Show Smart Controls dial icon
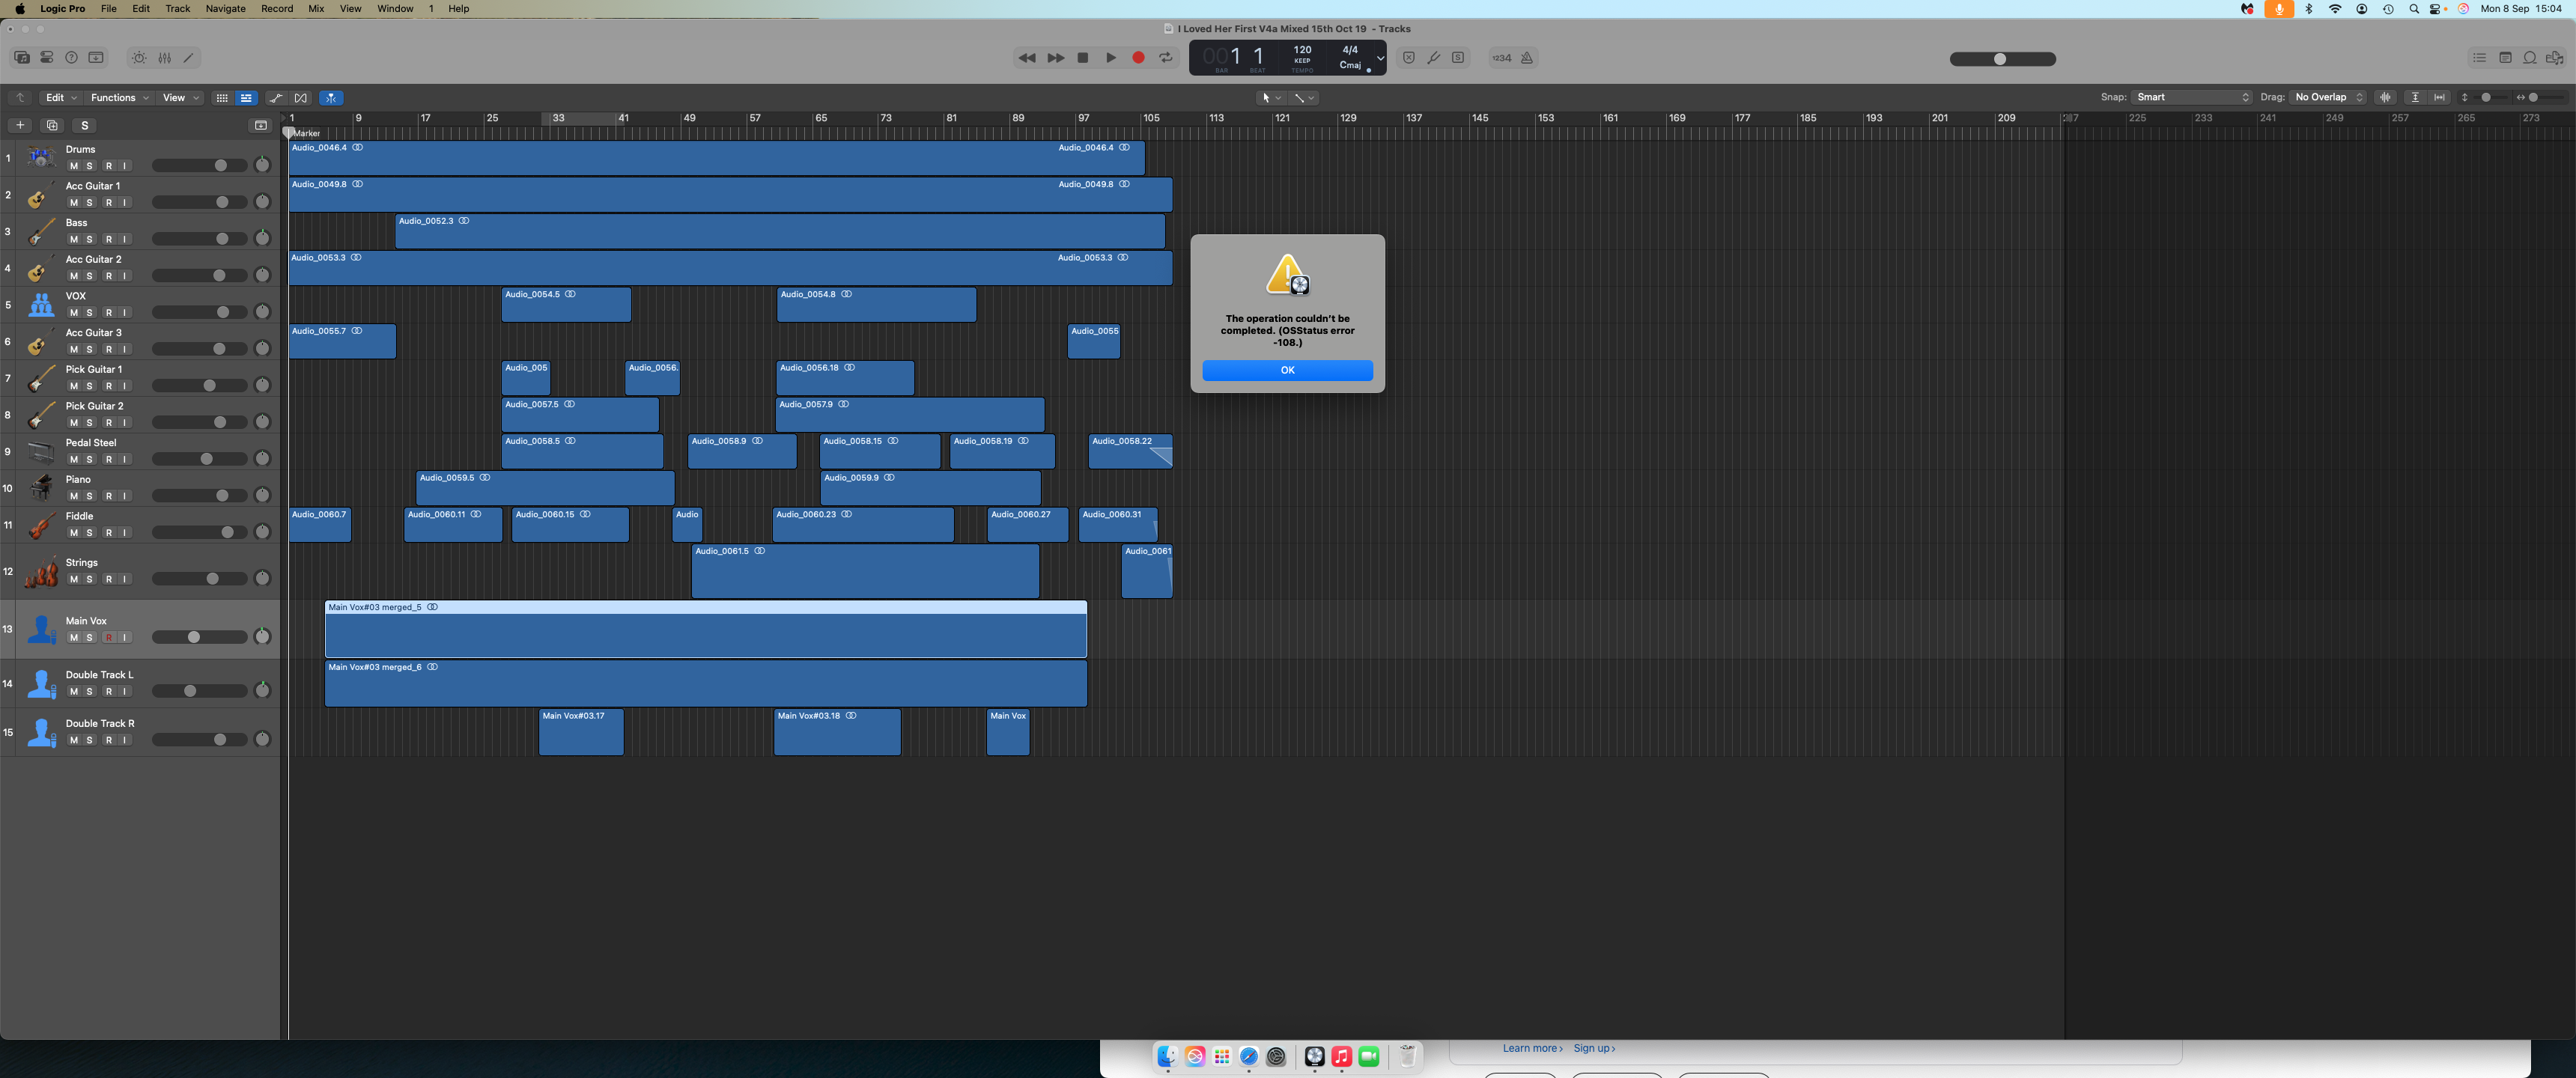This screenshot has width=2576, height=1078. (x=139, y=58)
